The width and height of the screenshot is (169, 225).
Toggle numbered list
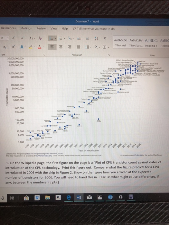click(x=61, y=38)
